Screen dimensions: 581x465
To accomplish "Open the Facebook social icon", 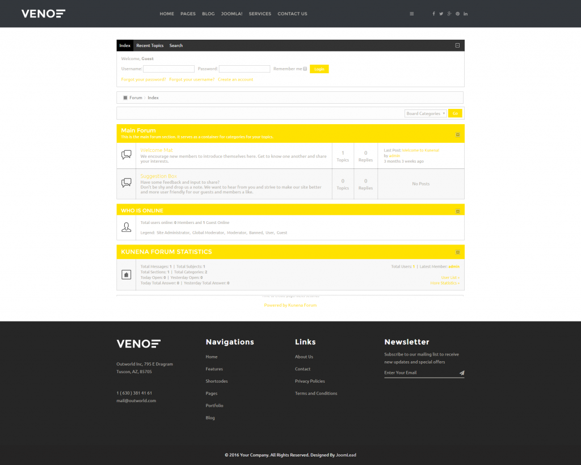I will (433, 14).
